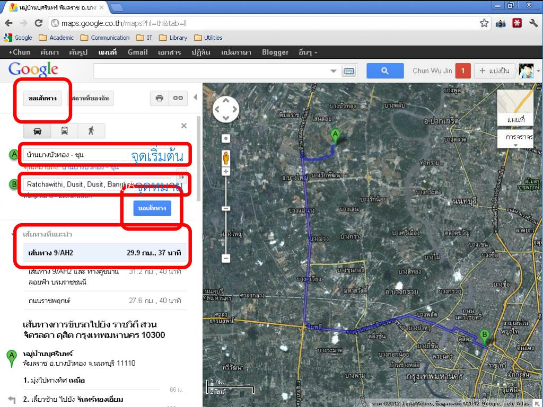Bookmark this page with the star icon
This screenshot has height=407, width=543.
484,23
